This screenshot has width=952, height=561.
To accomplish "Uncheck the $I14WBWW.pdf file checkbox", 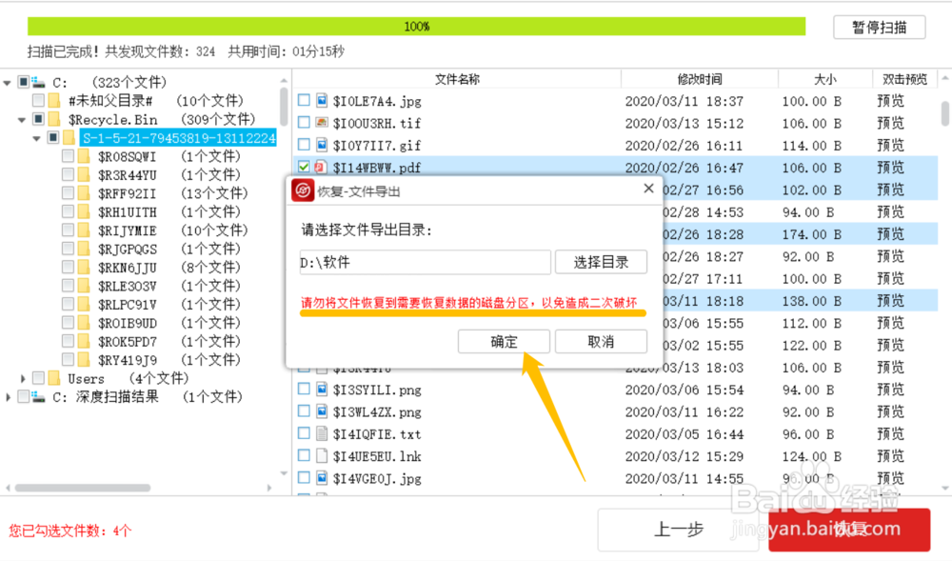I will [303, 167].
